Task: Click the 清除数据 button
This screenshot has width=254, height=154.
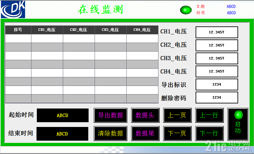Action: [110, 133]
